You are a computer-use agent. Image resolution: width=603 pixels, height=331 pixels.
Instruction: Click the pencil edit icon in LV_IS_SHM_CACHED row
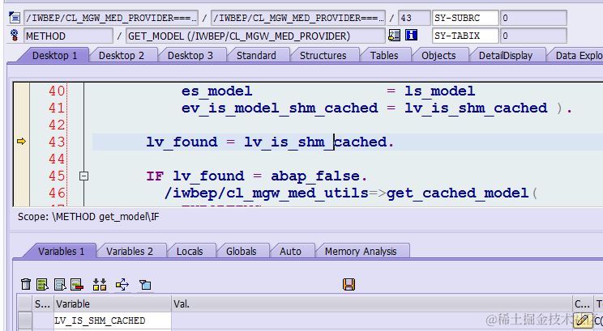click(x=582, y=320)
